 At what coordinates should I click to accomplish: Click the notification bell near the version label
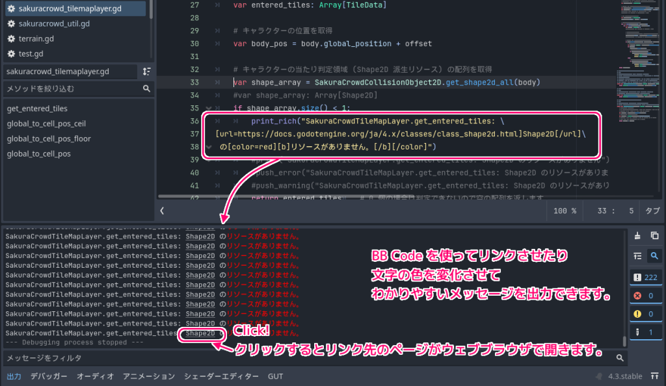click(x=598, y=376)
